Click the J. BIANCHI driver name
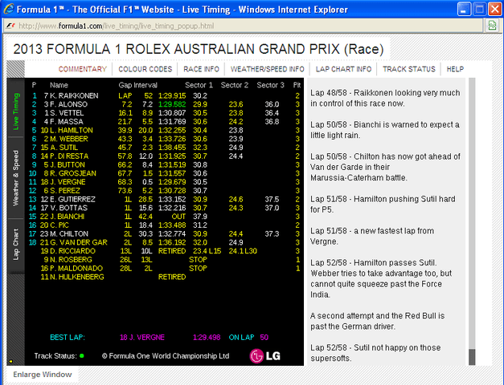The image size is (504, 385). click(x=67, y=217)
